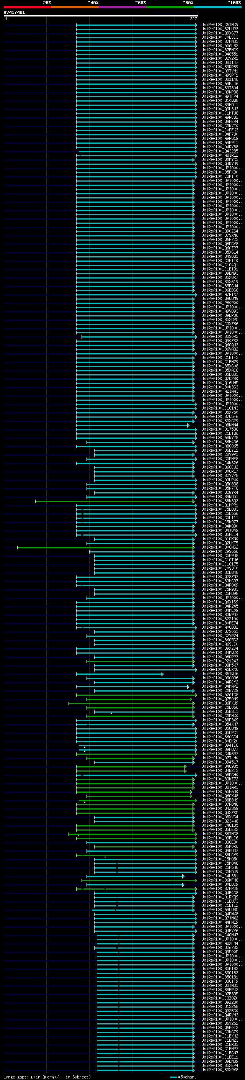This screenshot has width=245, height=1080.
Task: Open hit UniRef100_Q4E4G8
Action: (x=220, y=893)
